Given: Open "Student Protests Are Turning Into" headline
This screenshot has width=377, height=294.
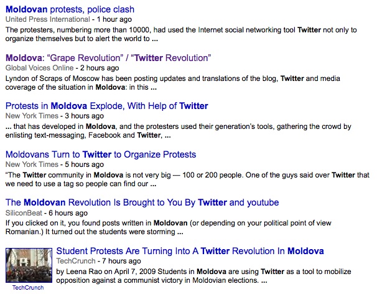Looking at the screenshot, I should click(x=190, y=251).
